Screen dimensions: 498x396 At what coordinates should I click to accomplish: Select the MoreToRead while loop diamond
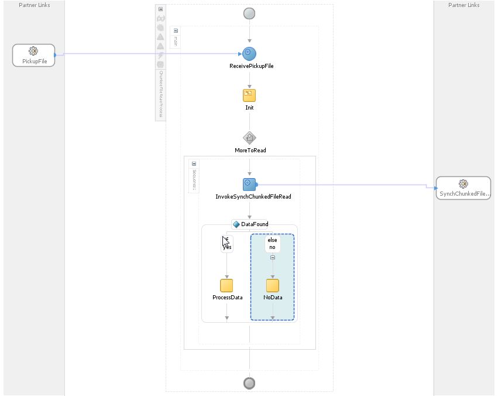(x=249, y=138)
